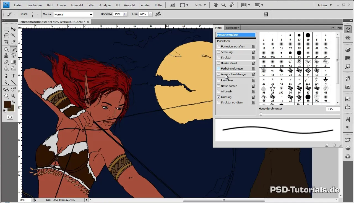Select the Path Selection tool

(6, 82)
